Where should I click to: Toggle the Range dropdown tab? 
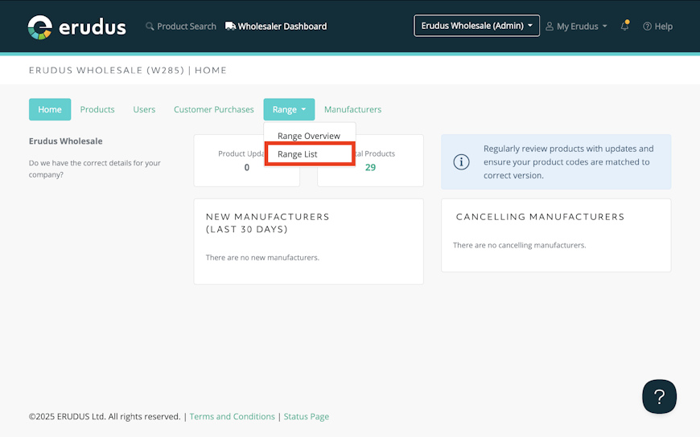(x=289, y=109)
